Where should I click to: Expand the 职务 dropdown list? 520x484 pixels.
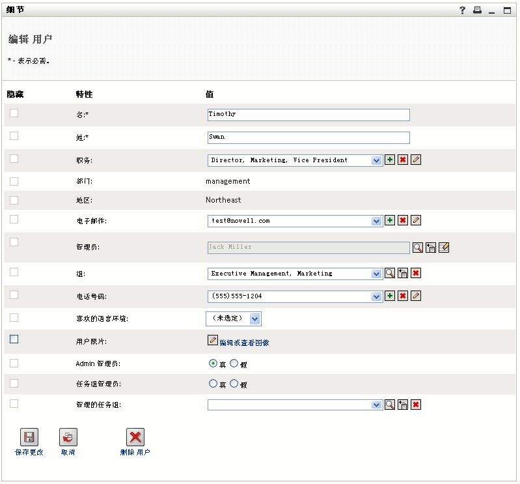click(x=376, y=161)
